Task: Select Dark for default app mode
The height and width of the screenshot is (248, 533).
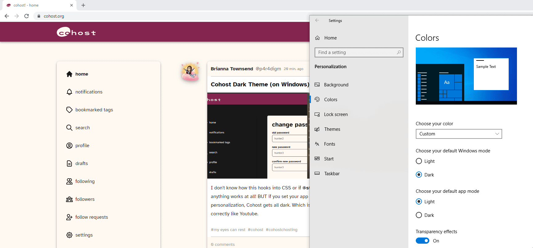Action: point(419,215)
